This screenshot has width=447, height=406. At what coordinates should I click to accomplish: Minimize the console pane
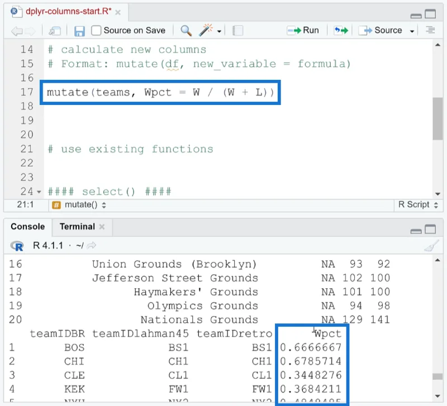tap(416, 231)
